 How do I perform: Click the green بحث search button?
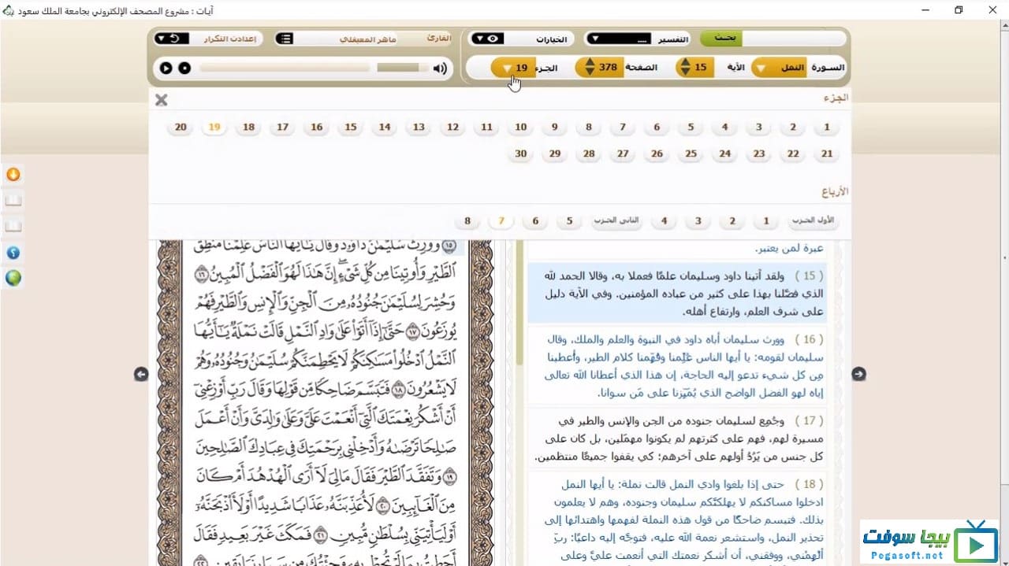click(721, 39)
